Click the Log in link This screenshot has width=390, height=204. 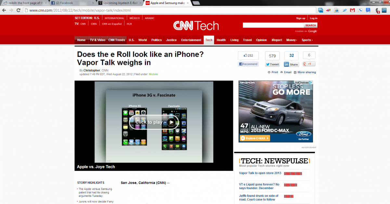314,18
